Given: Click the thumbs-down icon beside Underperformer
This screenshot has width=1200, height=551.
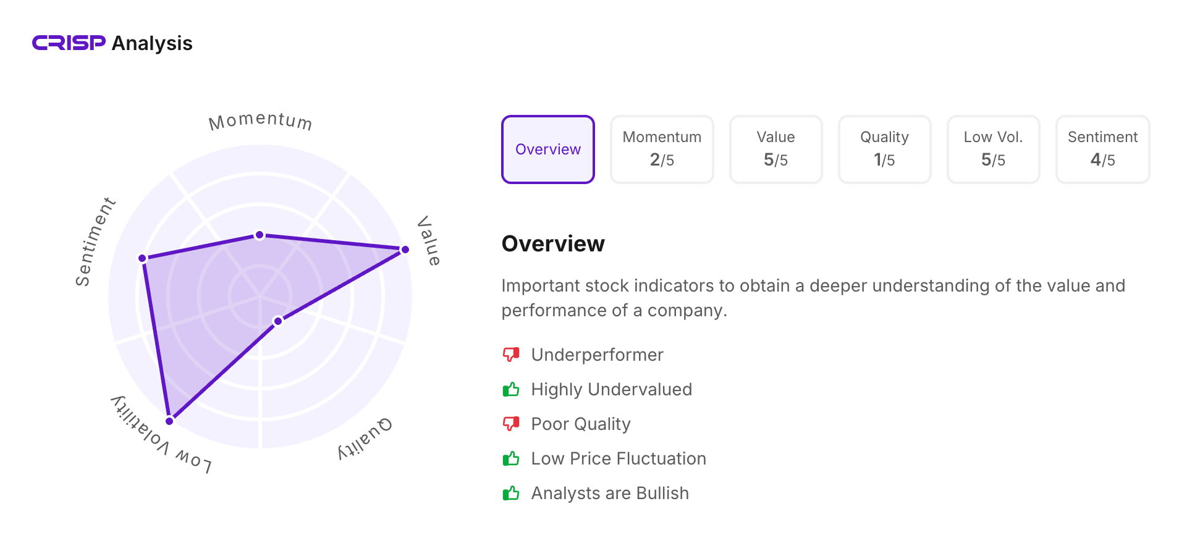Looking at the screenshot, I should [511, 355].
